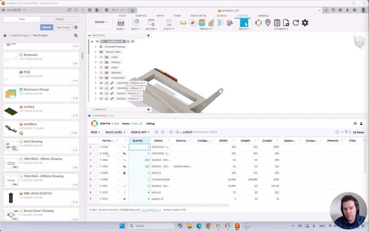Screen dimensions: 369x231
Task: Select the Interference tool icon
Action: coord(192,23)
